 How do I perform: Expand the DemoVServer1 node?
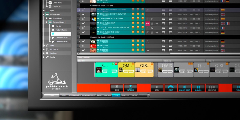47,18
